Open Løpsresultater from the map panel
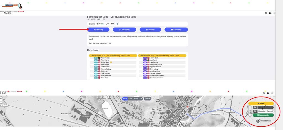The image size is (283, 130). click(263, 115)
